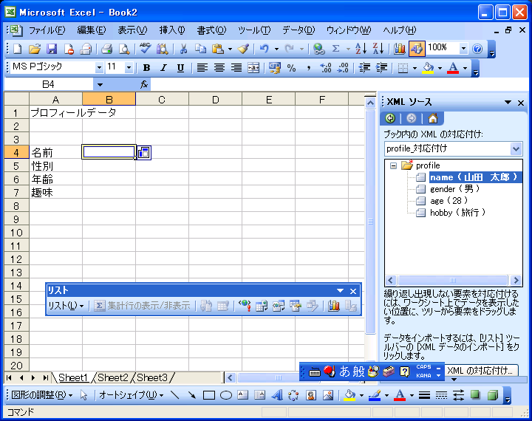Open zoom 100% dropdown
Viewport: 532px width, 421px height.
coord(463,49)
